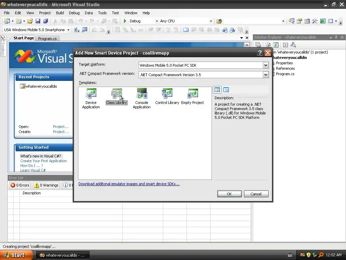Click Open Project link on Start Page
The image size is (346, 260).
click(x=61, y=127)
